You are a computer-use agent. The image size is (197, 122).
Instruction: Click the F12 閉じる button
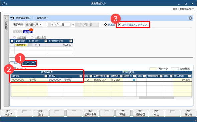click(188, 113)
